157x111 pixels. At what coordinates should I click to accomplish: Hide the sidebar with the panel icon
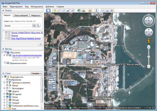[48, 10]
